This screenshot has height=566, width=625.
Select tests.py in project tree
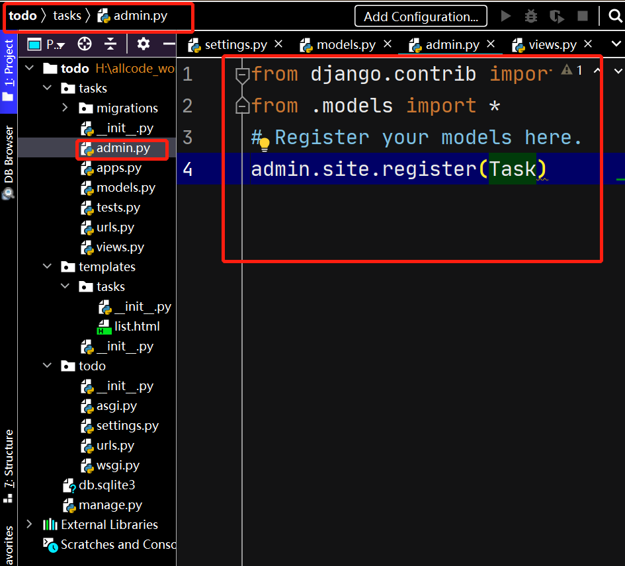click(110, 207)
